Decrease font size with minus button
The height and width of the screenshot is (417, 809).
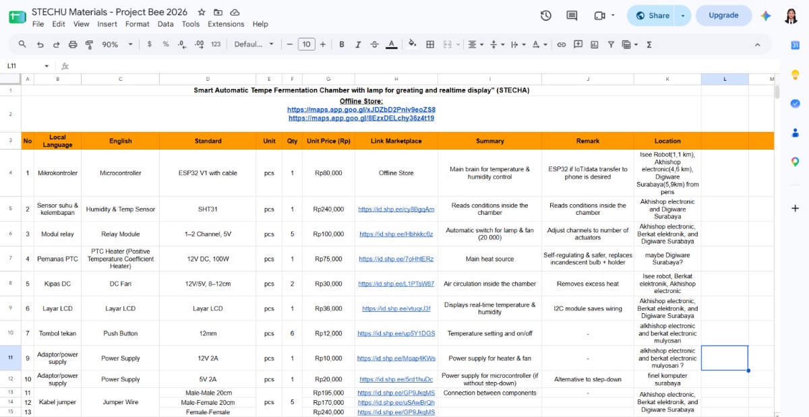point(290,44)
